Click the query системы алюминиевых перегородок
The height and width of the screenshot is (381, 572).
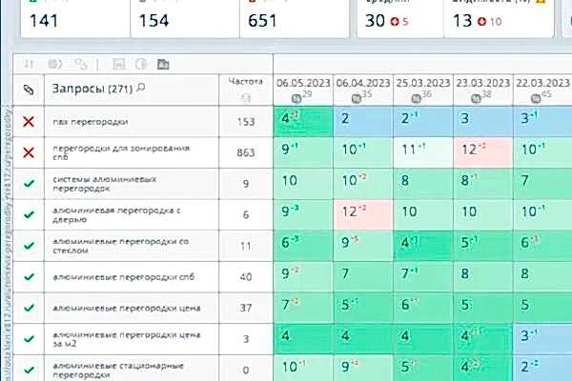click(105, 184)
